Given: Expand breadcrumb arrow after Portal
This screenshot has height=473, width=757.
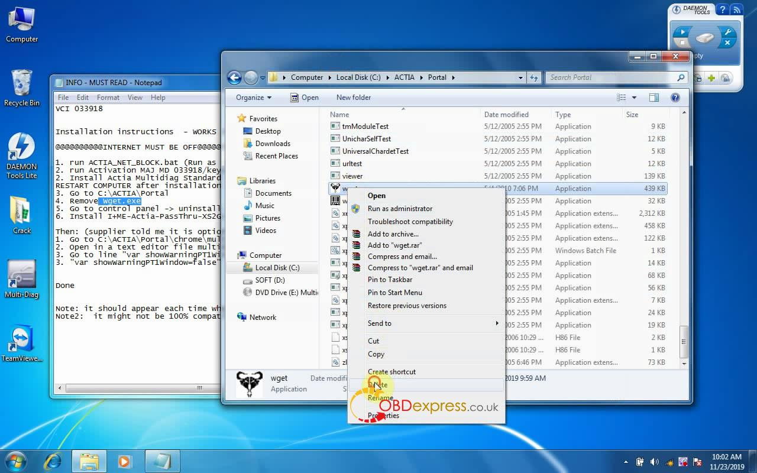Looking at the screenshot, I should (x=453, y=77).
